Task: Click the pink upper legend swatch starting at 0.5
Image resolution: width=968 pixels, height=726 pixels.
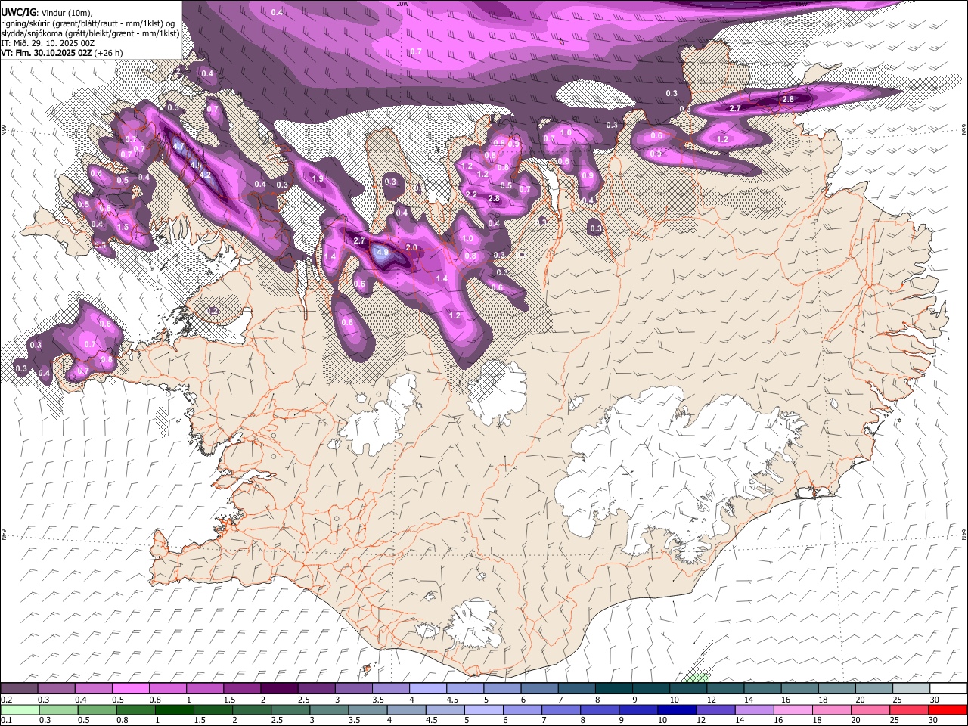Action: 130,689
